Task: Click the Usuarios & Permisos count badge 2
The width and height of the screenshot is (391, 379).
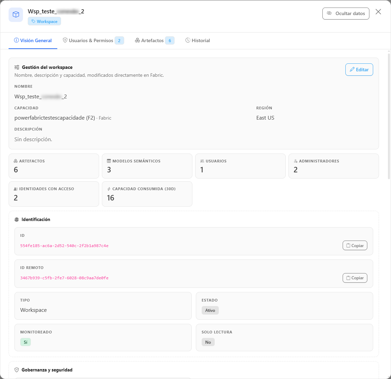Action: tap(119, 40)
